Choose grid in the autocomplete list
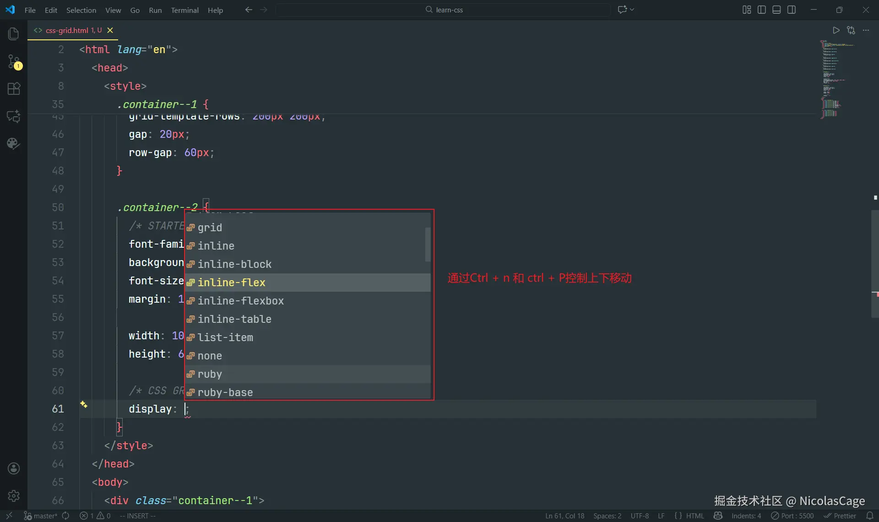 [210, 228]
